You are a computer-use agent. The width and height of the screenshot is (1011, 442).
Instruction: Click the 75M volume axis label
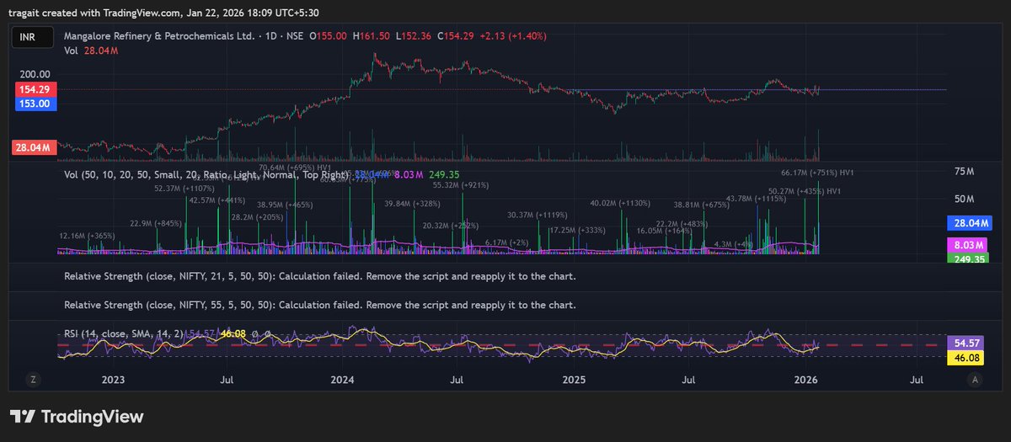964,172
